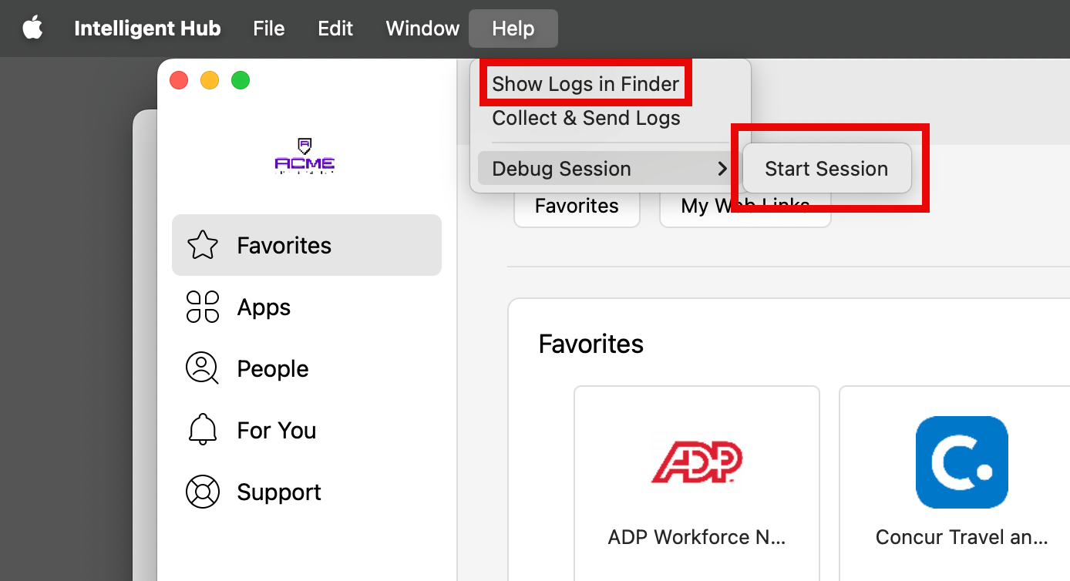Click the Intelligent Hub application menu
Screen dimensions: 1070x581
(x=147, y=29)
